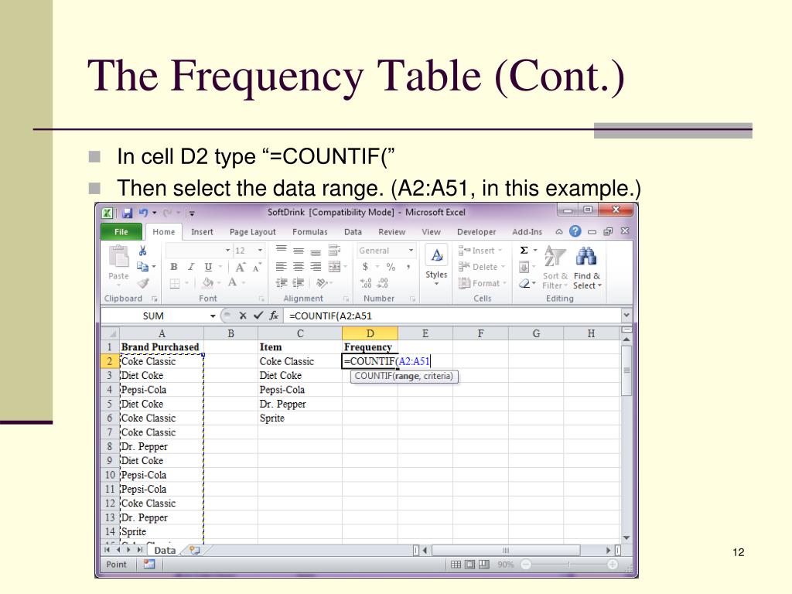Select the Format Painter brush icon

point(143,283)
